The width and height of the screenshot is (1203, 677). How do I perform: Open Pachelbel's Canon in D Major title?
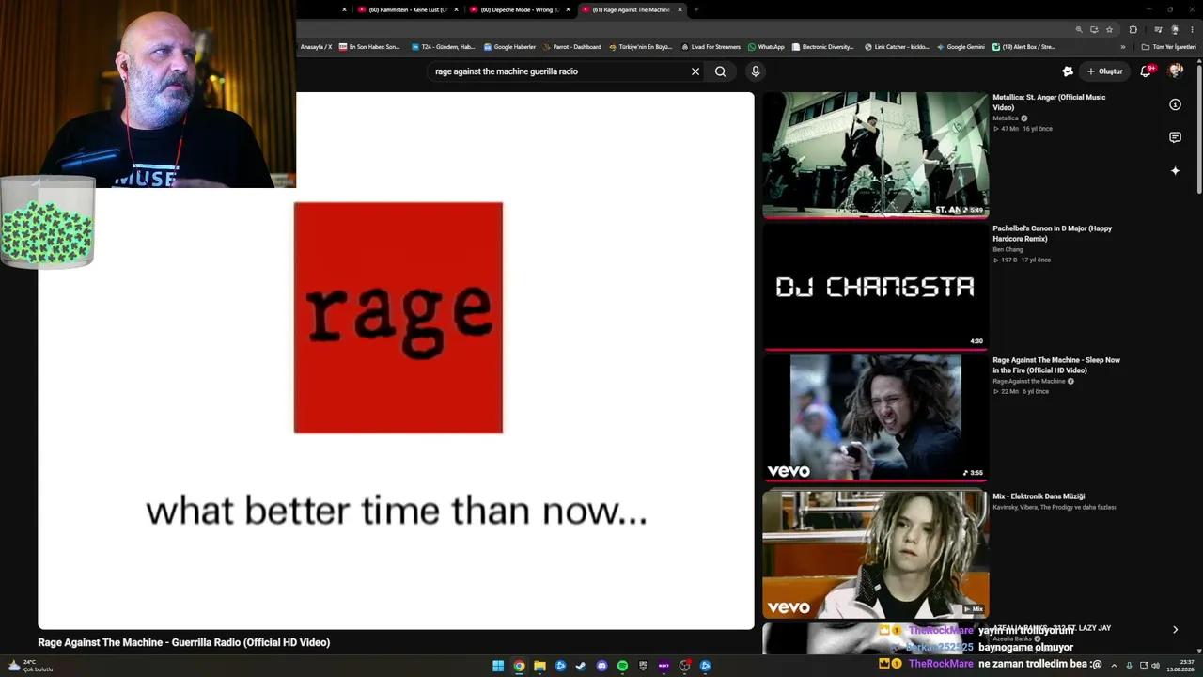(x=1052, y=233)
